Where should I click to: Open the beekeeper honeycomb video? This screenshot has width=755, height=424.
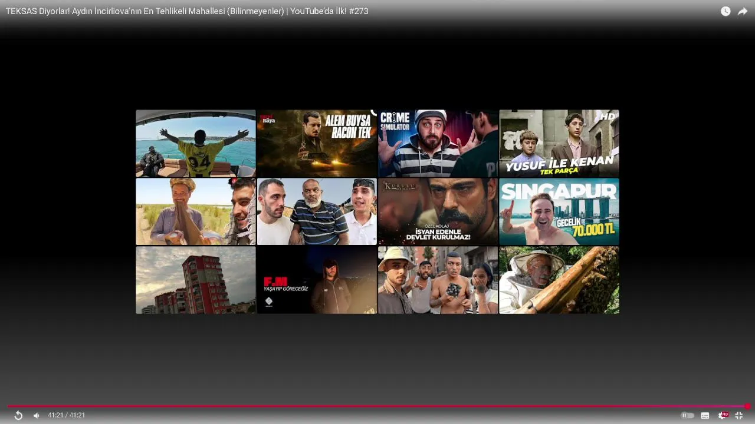(x=559, y=280)
